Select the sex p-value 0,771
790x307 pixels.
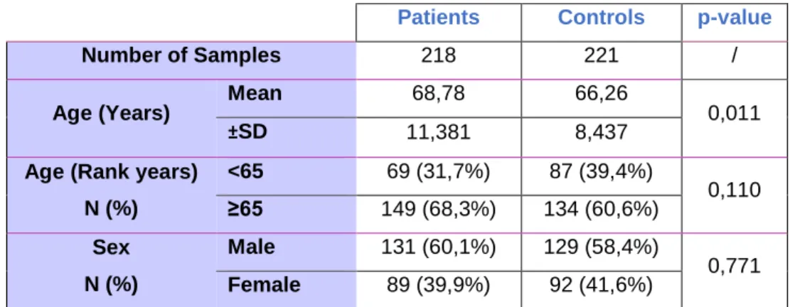click(734, 265)
